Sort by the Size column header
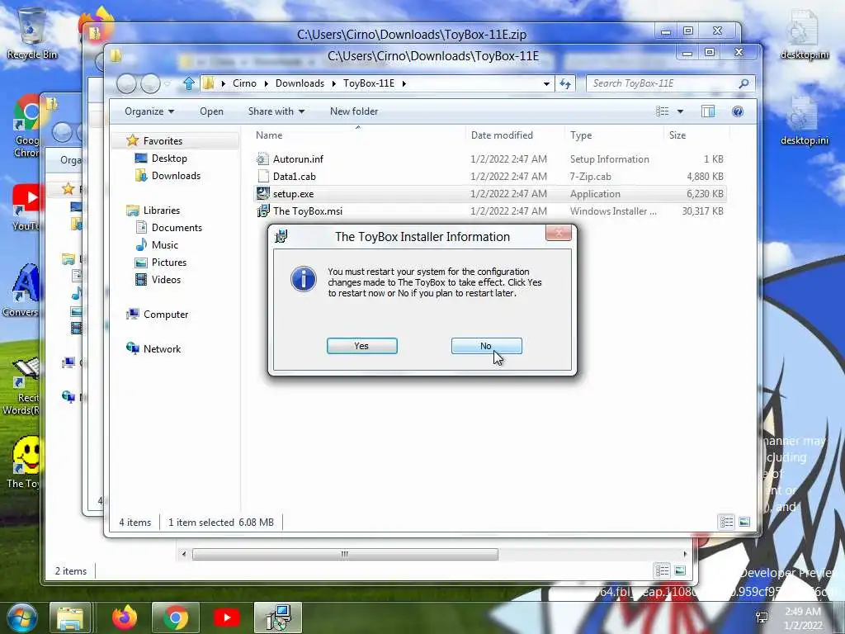The width and height of the screenshot is (845, 634). click(x=677, y=135)
